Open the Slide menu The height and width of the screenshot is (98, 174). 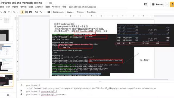coord(31,7)
